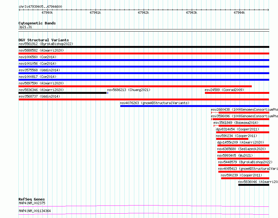Open esv3575568 (Uddin2014) entry
Image resolution: width=278 pixels, height=218 pixels.
pyautogui.click(x=39, y=70)
